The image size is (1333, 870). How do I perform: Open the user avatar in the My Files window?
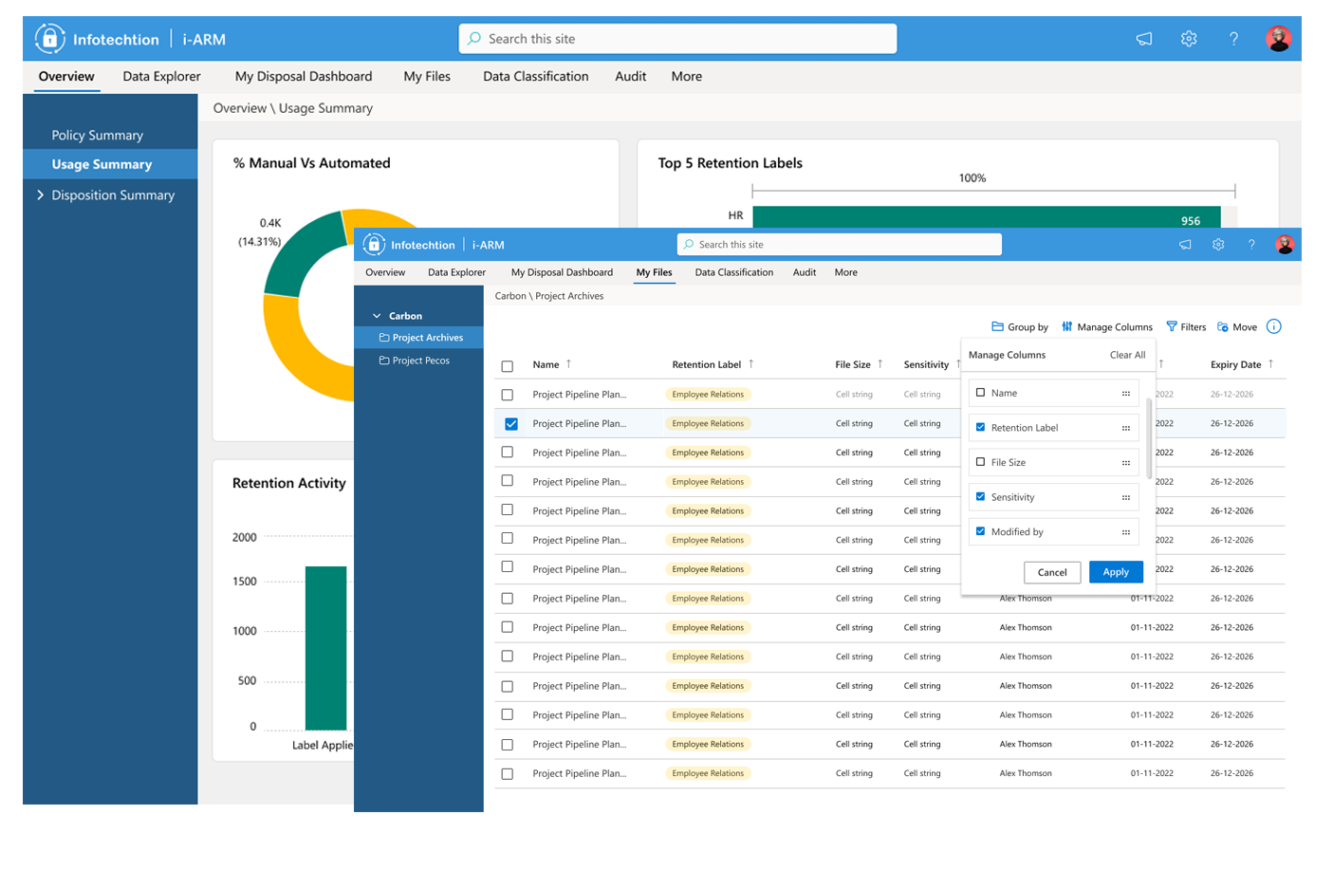pos(1285,245)
